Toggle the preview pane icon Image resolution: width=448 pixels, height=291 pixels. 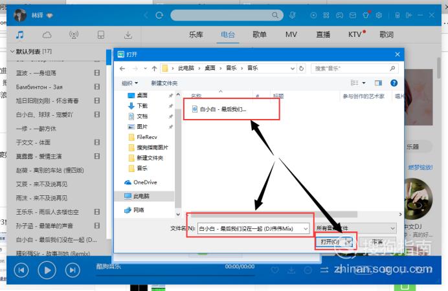[378, 83]
